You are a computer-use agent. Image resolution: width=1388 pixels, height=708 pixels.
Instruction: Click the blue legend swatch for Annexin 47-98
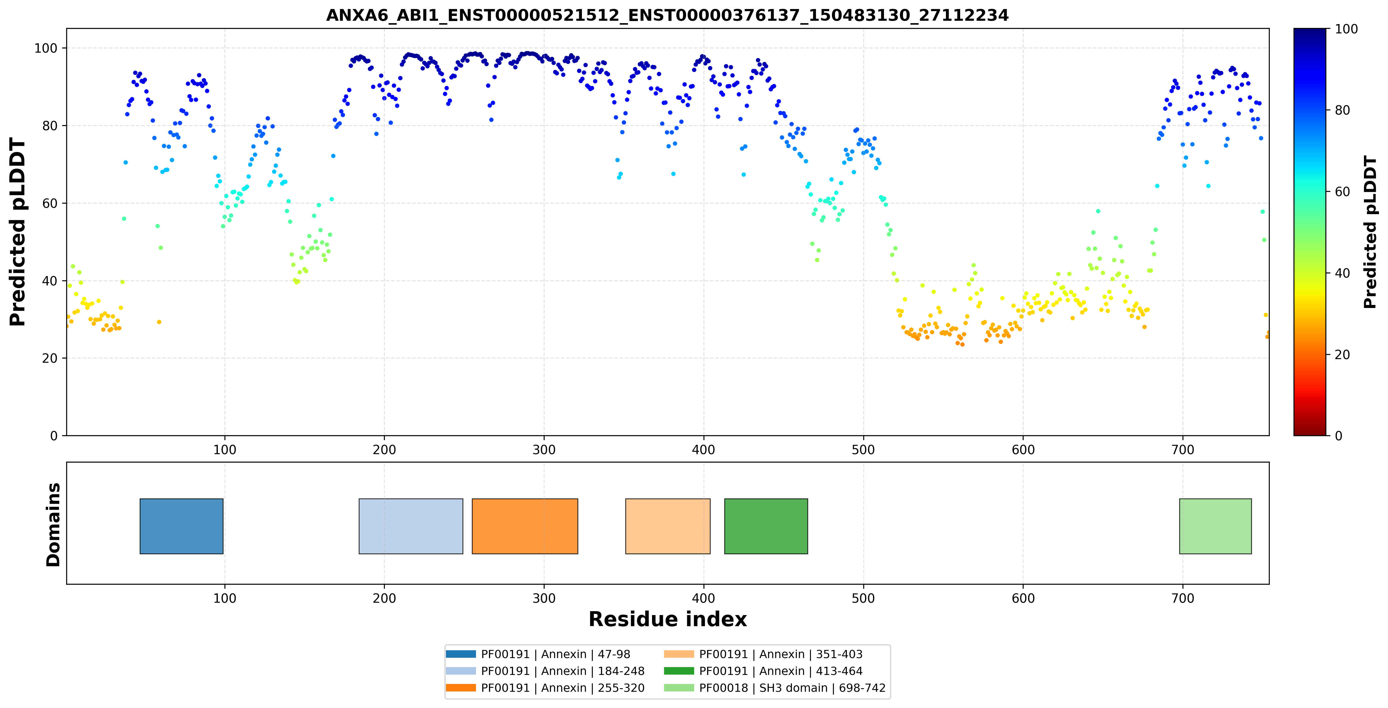click(x=461, y=654)
